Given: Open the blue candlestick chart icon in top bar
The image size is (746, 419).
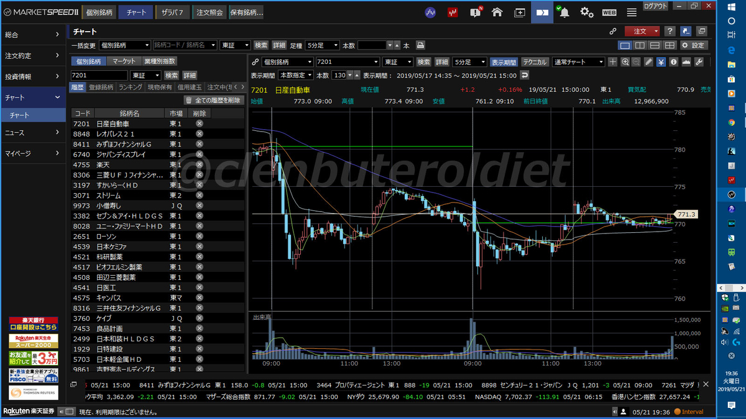Looking at the screenshot, I should click(x=430, y=12).
